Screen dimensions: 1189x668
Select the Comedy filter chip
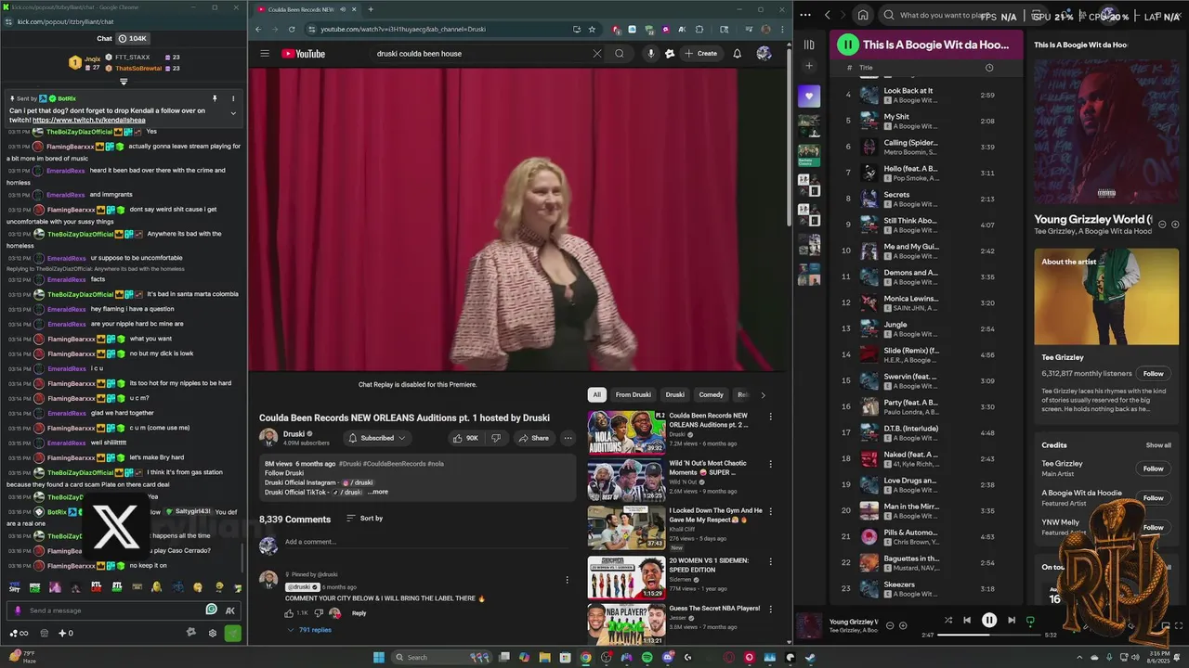point(711,394)
